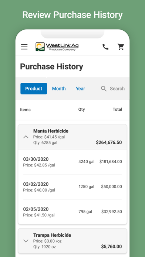The width and height of the screenshot is (145, 257).
Task: Click the $32,992.50 amount
Action: (112, 212)
